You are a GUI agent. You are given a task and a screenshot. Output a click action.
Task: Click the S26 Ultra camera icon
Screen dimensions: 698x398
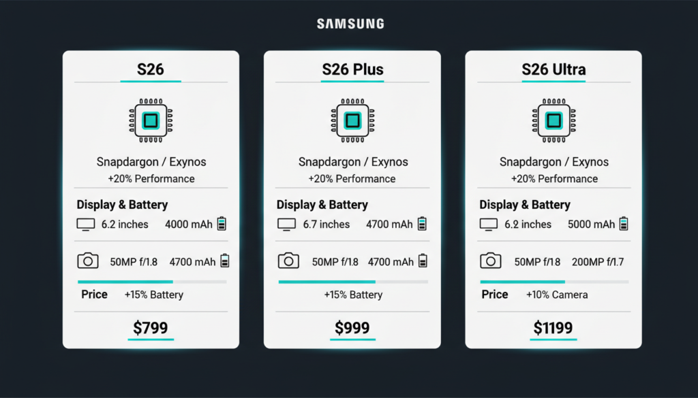coord(490,261)
